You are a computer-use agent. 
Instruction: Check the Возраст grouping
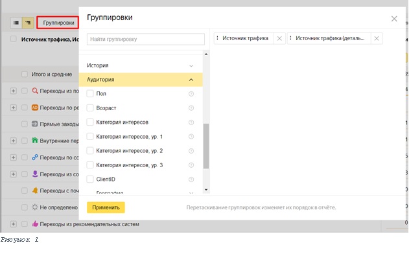click(x=90, y=108)
